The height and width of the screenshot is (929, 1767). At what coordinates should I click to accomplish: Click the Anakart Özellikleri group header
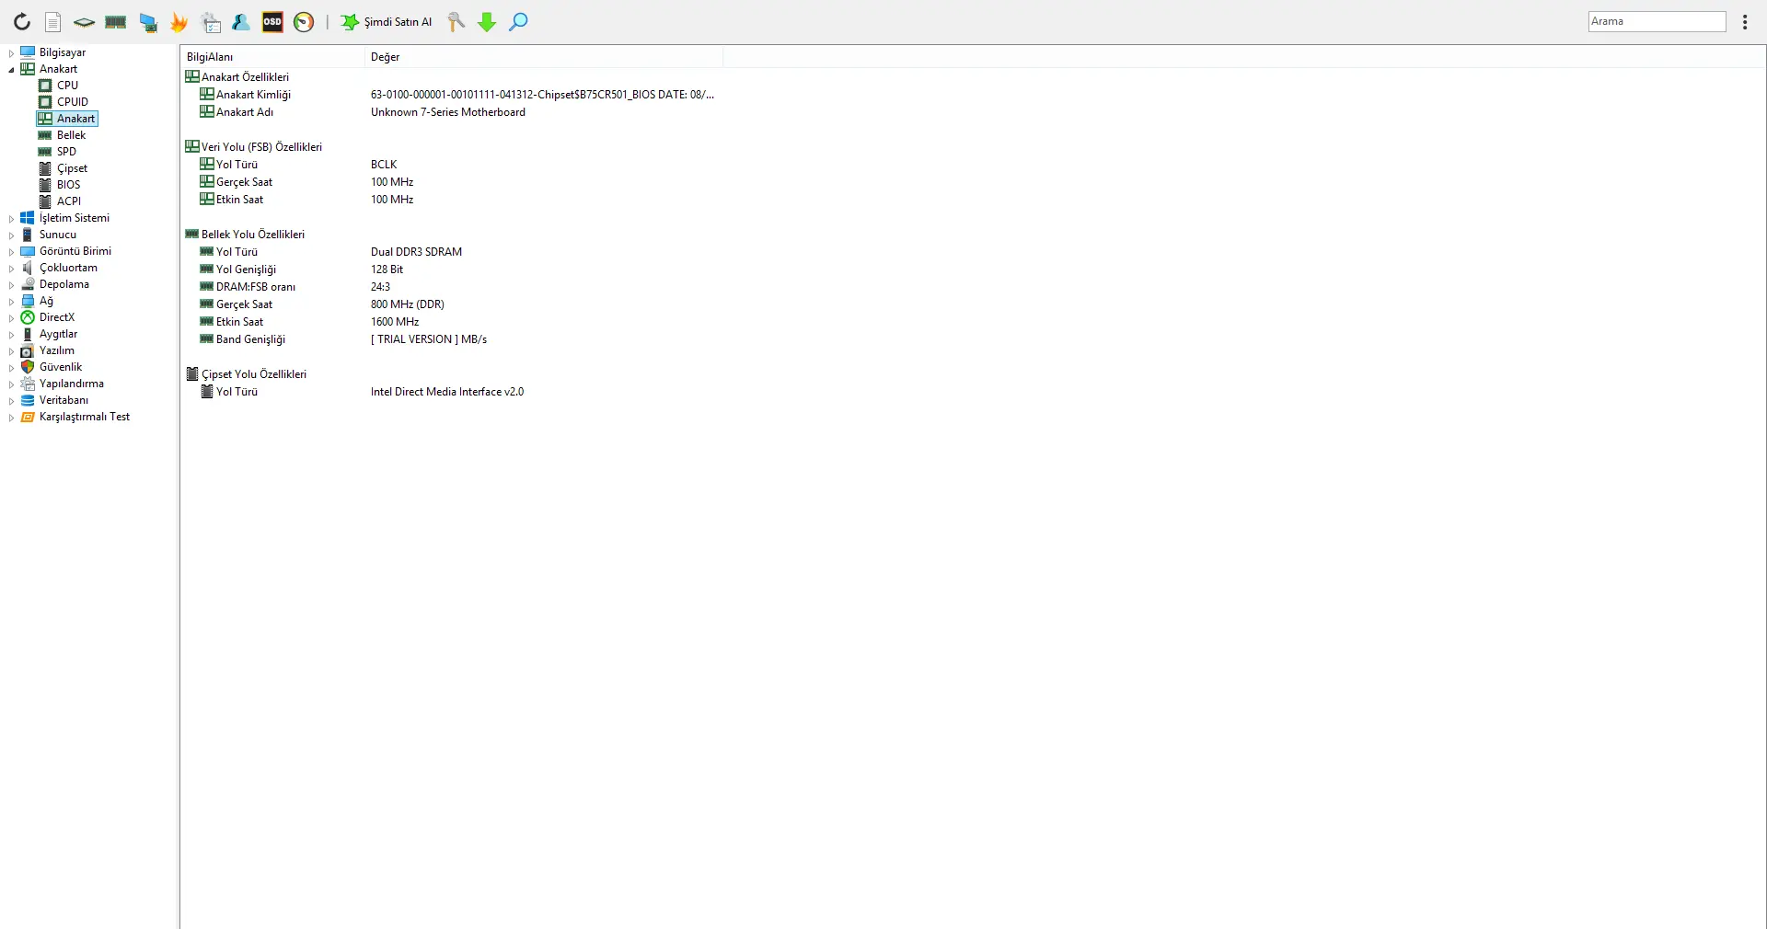(x=245, y=77)
